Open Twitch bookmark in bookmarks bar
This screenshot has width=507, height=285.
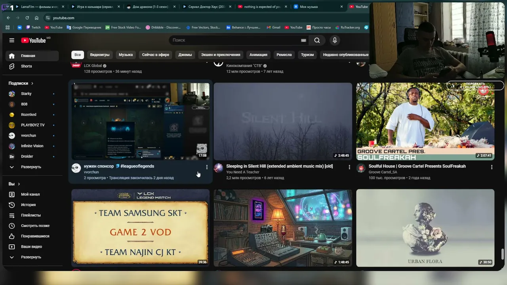pyautogui.click(x=33, y=27)
